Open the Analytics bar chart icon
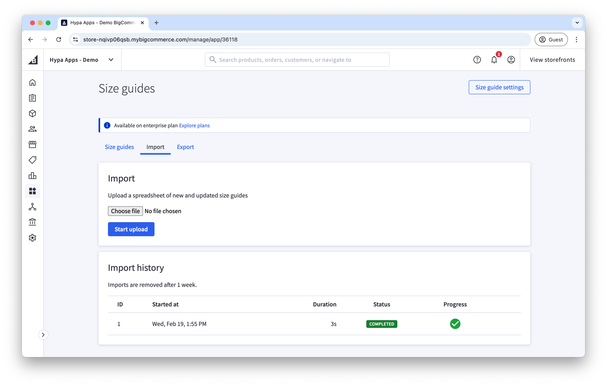 point(32,176)
